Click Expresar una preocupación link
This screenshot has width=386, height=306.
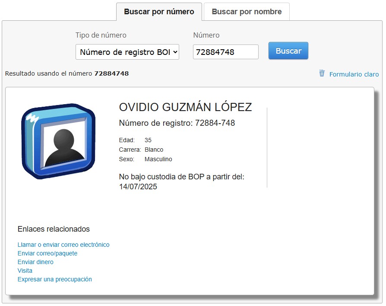[x=55, y=279]
